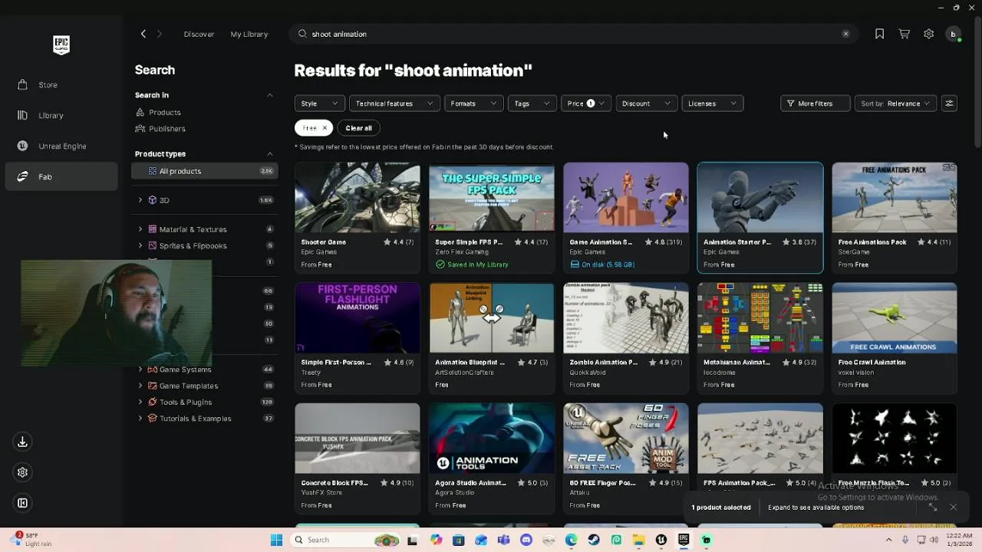Viewport: 982px width, 552px height.
Task: Open the downloads icon in sidebar
Action: (x=22, y=442)
